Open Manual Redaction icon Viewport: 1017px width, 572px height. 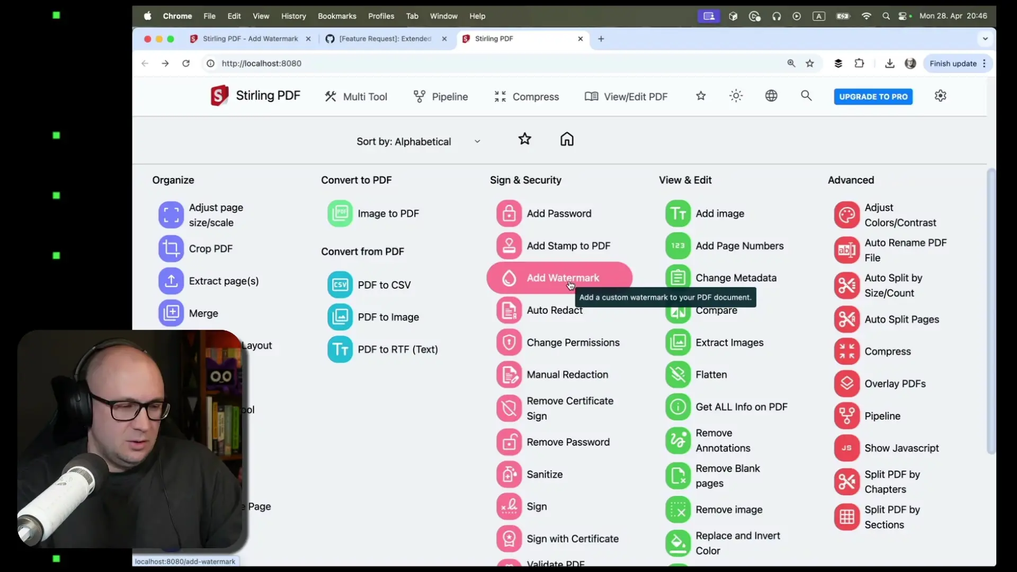click(508, 375)
